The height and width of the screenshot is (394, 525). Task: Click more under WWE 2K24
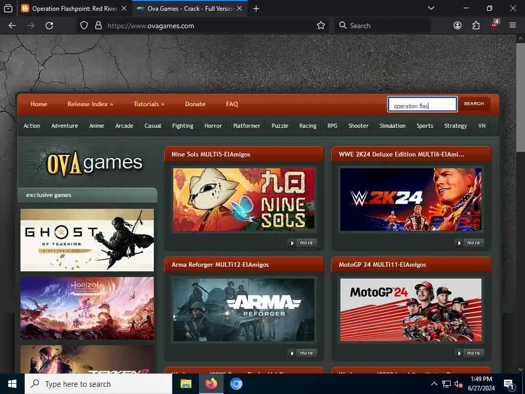(x=470, y=243)
